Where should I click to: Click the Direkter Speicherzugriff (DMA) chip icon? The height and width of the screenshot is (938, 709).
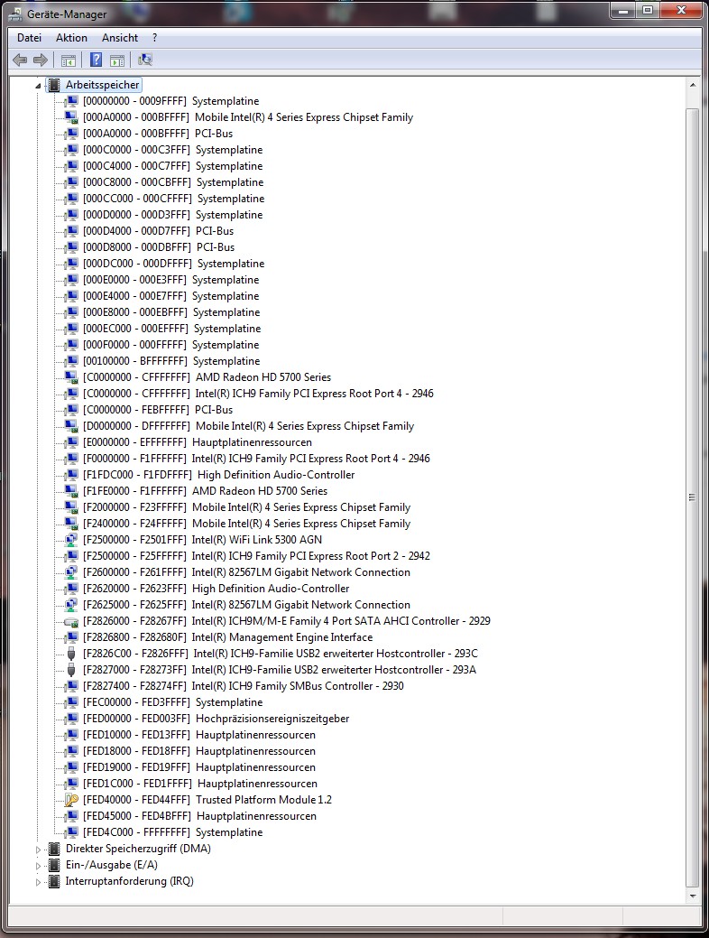[54, 849]
